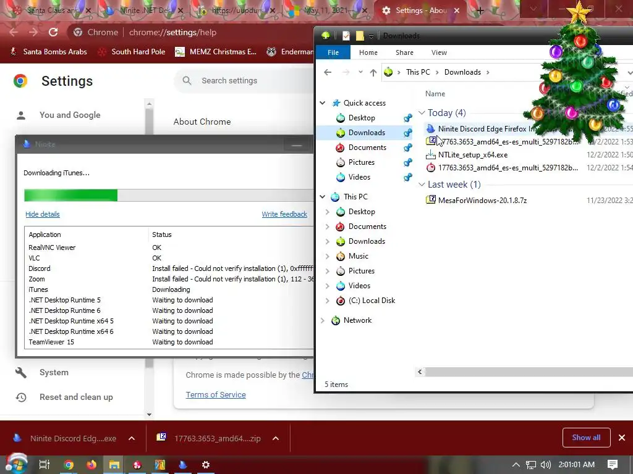633x474 pixels.
Task: Expand (C:) Local Disk node
Action: [328, 301]
